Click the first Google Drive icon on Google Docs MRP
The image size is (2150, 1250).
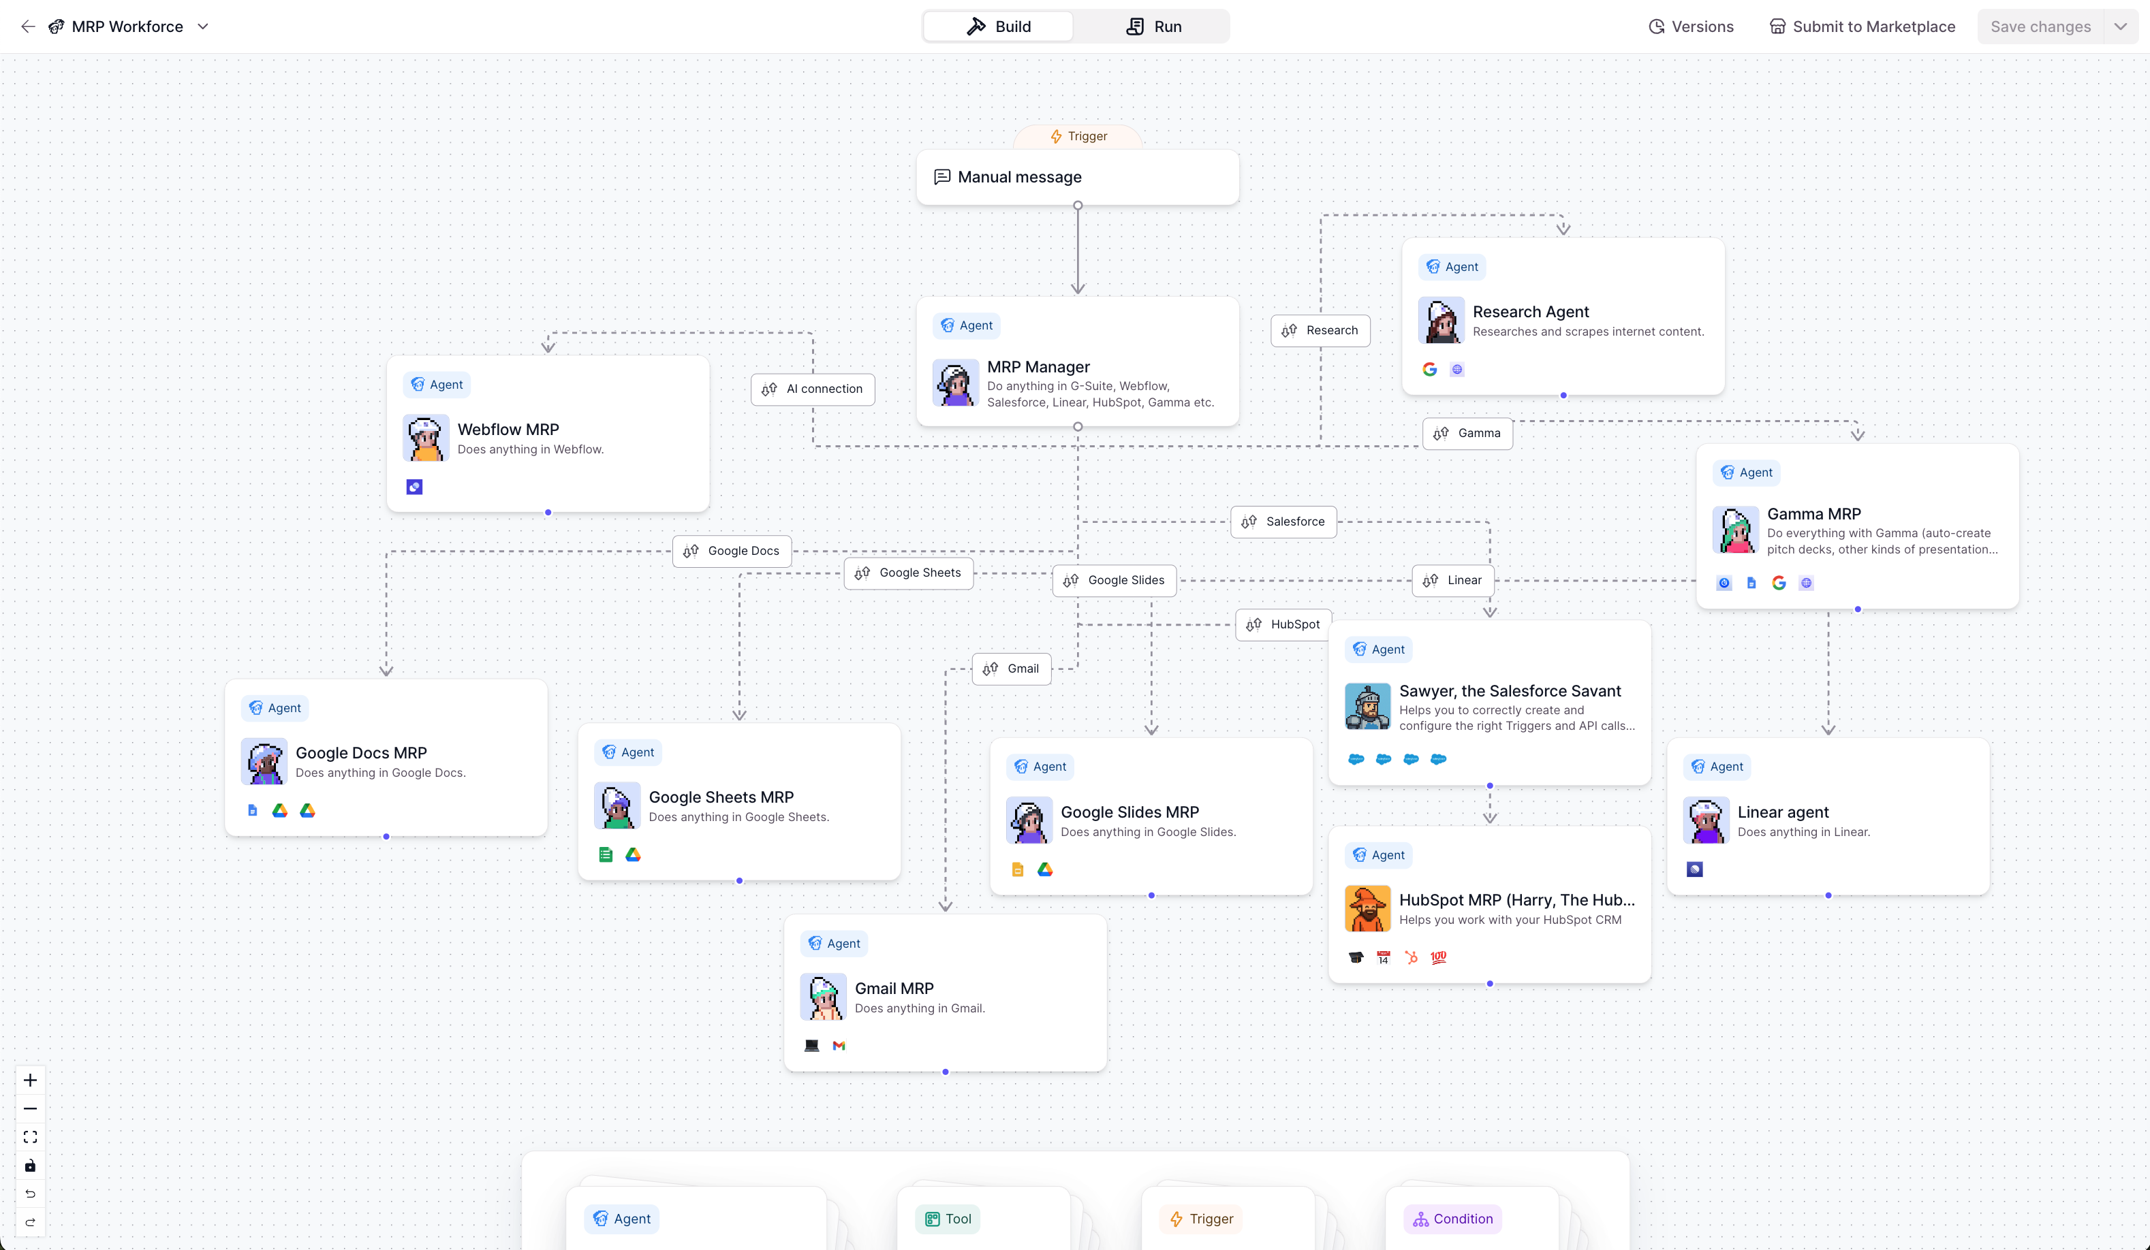coord(280,810)
